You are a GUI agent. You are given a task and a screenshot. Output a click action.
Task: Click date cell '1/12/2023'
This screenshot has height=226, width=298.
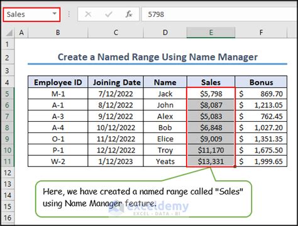[116, 161]
